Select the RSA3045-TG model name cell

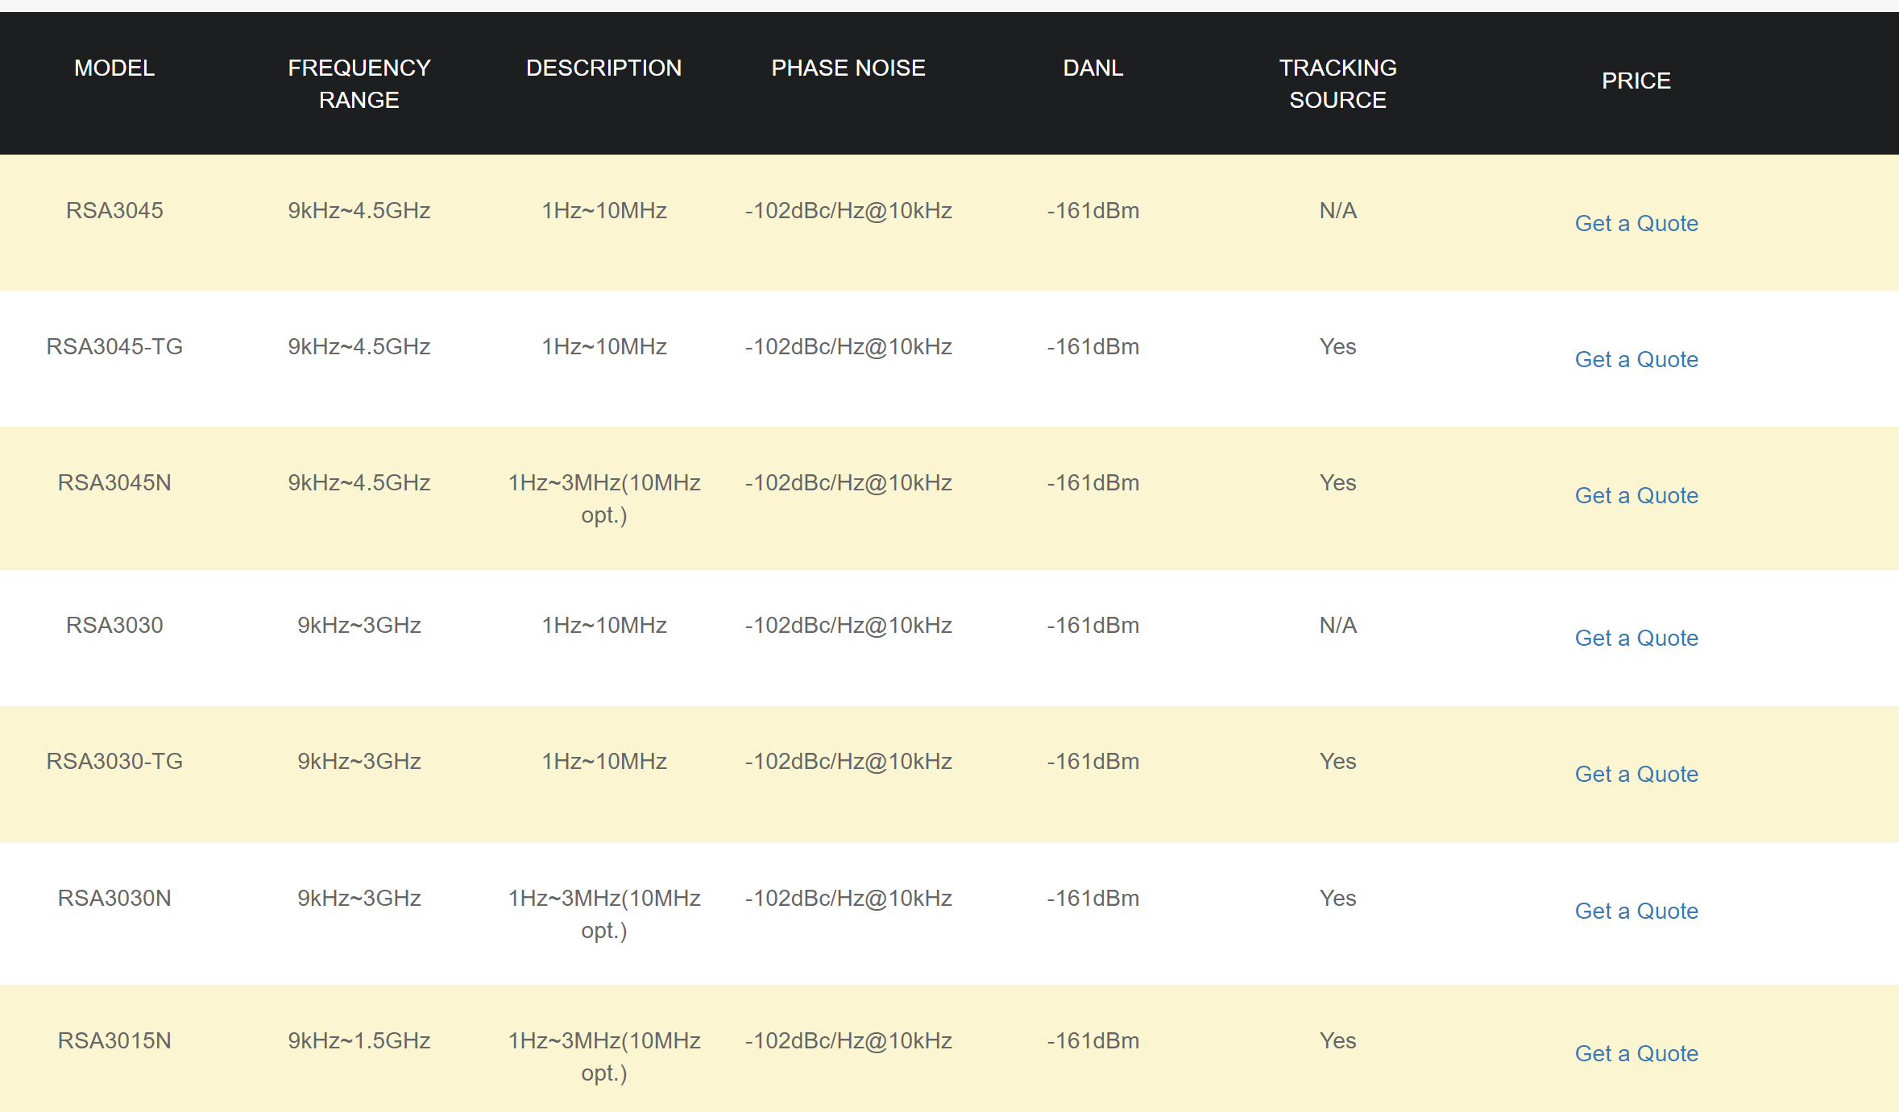click(x=114, y=346)
